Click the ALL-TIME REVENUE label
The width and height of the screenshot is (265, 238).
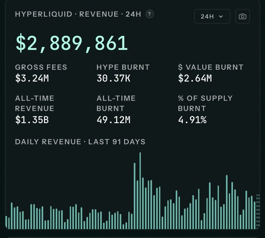[34, 103]
